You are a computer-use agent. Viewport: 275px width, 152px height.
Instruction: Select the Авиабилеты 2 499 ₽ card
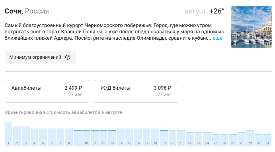pyautogui.click(x=47, y=91)
